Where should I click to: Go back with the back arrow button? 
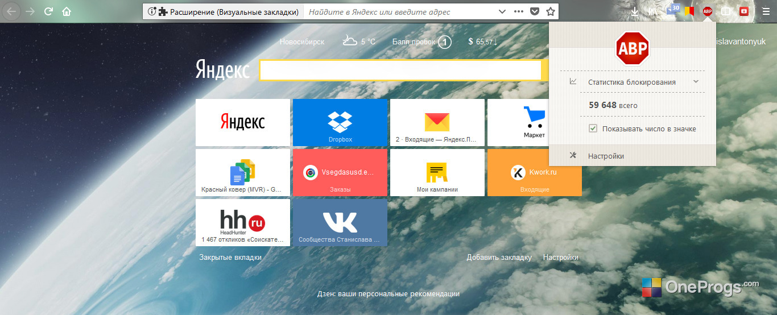pos(12,11)
